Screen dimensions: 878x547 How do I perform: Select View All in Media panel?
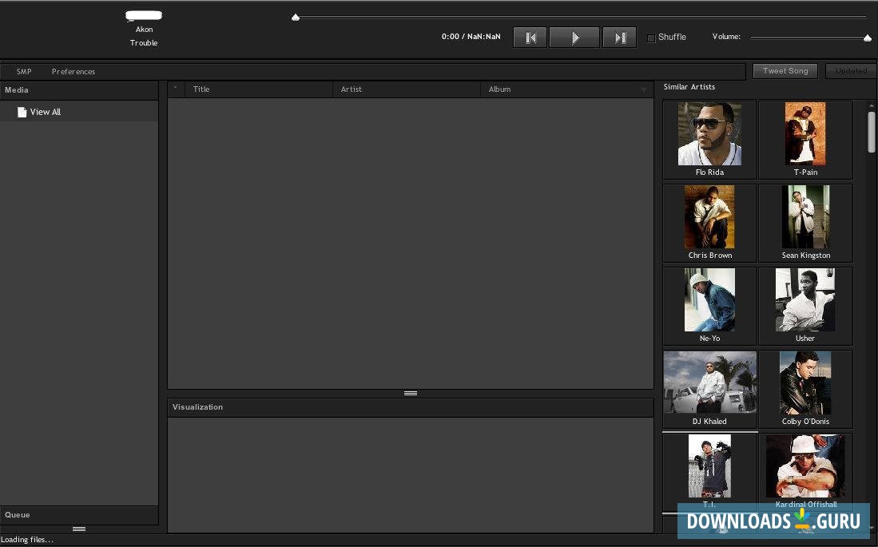tap(45, 113)
